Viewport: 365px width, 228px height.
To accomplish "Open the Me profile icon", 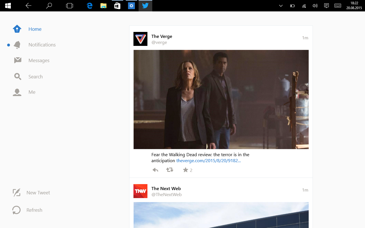I will click(17, 92).
